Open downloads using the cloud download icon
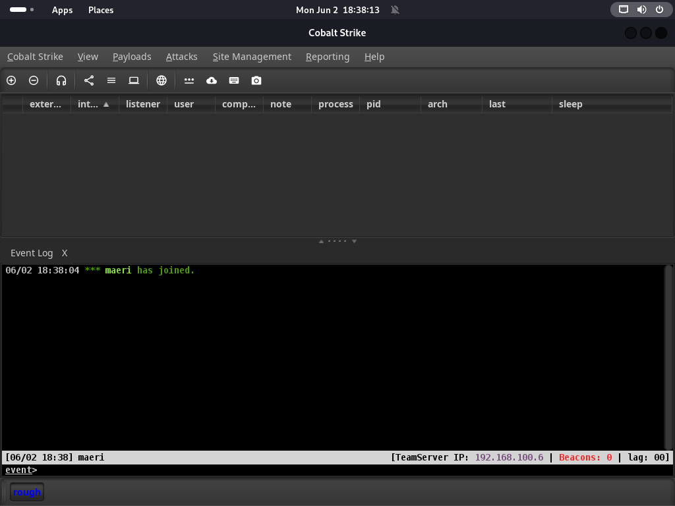675x506 pixels. [x=212, y=80]
